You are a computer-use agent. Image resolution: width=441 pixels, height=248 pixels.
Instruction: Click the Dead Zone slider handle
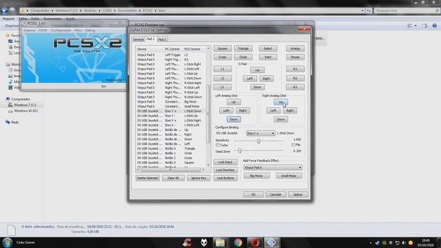(240, 152)
